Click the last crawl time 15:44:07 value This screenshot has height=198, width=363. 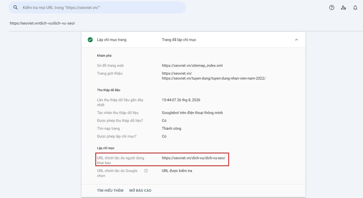pos(181,100)
